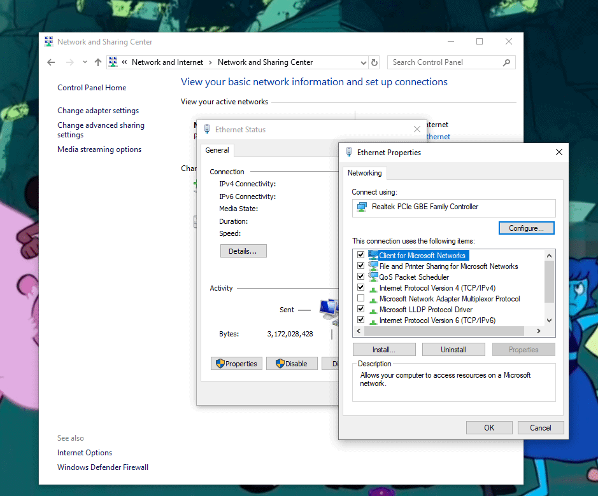Image resolution: width=598 pixels, height=496 pixels.
Task: Select the Networking tab in Ethernet Properties
Action: coord(365,173)
